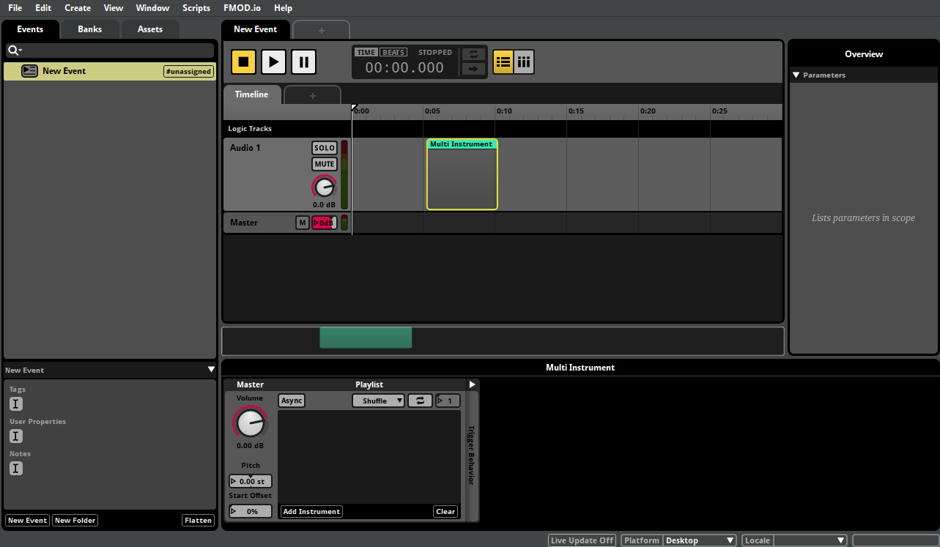The height and width of the screenshot is (547, 940).
Task: Open the playlist Shuffle mode dropdown
Action: click(x=378, y=401)
